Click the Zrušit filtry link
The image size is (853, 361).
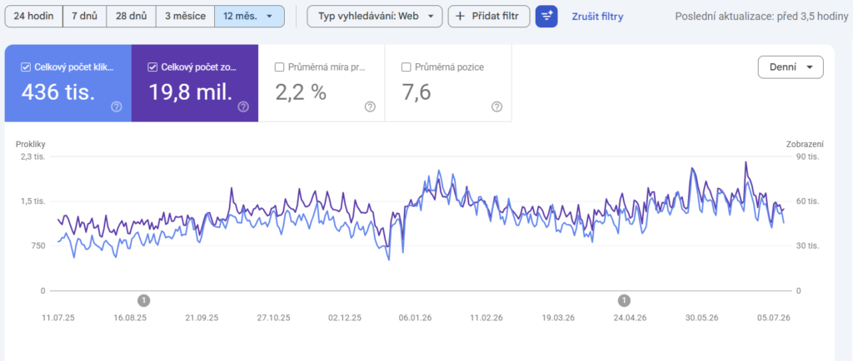tap(597, 17)
